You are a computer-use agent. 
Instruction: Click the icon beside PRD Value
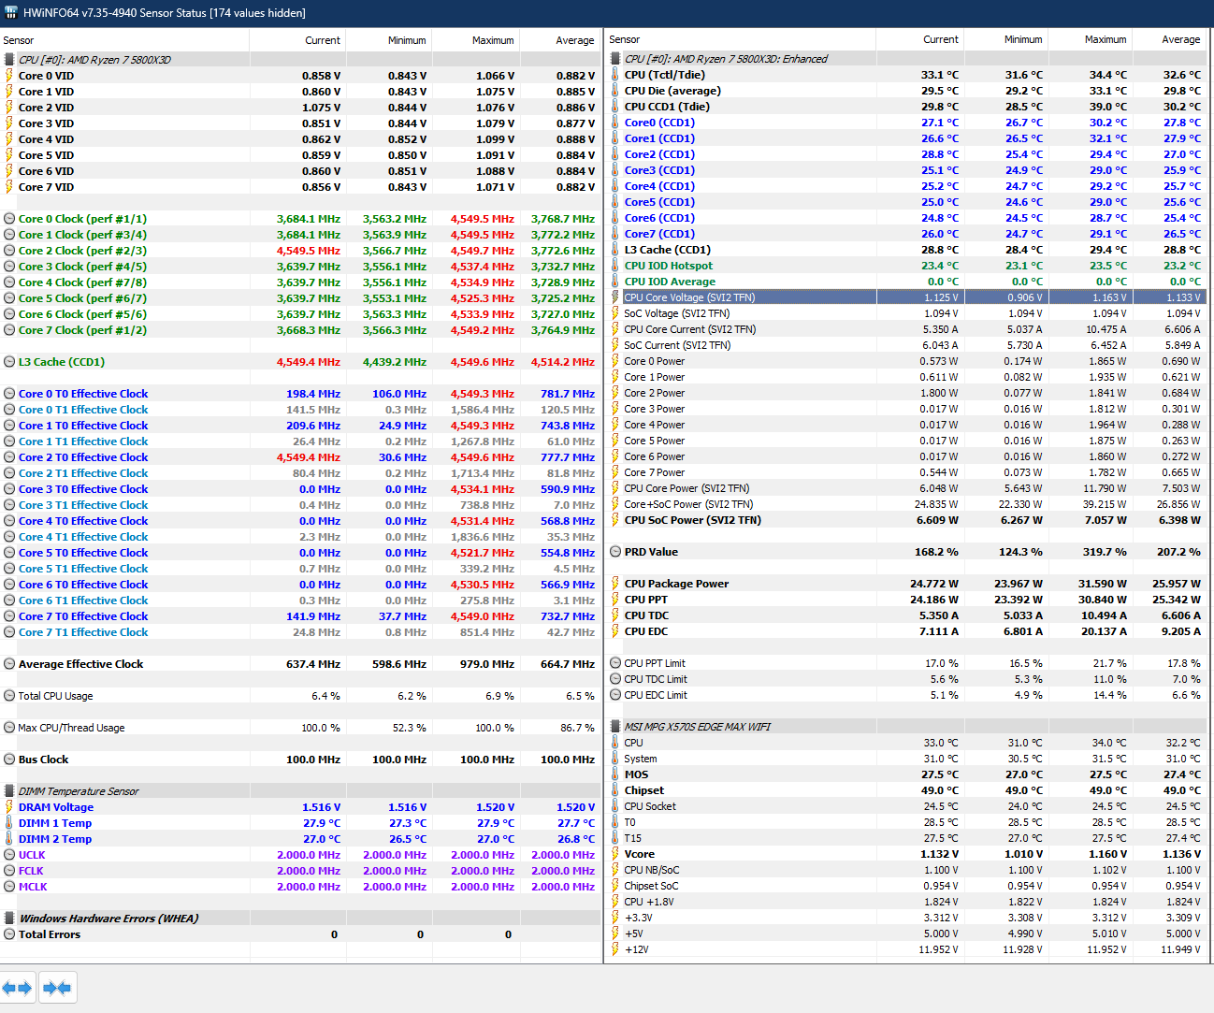(x=615, y=552)
